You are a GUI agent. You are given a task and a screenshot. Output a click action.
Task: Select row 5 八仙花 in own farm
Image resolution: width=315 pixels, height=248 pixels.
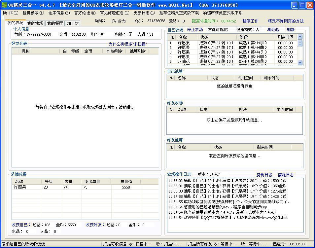pos(233,61)
